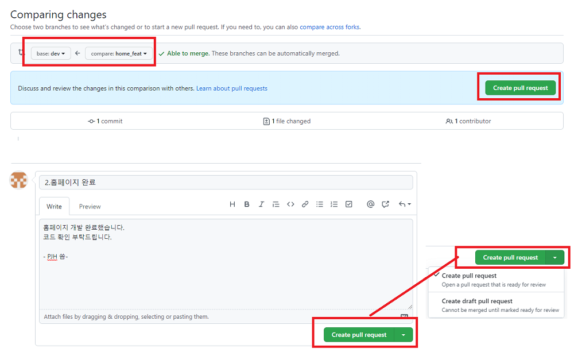Switch to the Preview tab
Viewport: 574px width, 356px height.
tap(90, 207)
